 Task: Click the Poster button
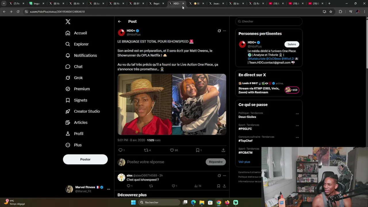pos(85,159)
